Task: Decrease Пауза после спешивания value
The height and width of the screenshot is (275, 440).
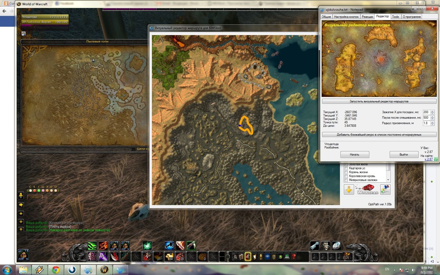Action: (432, 119)
